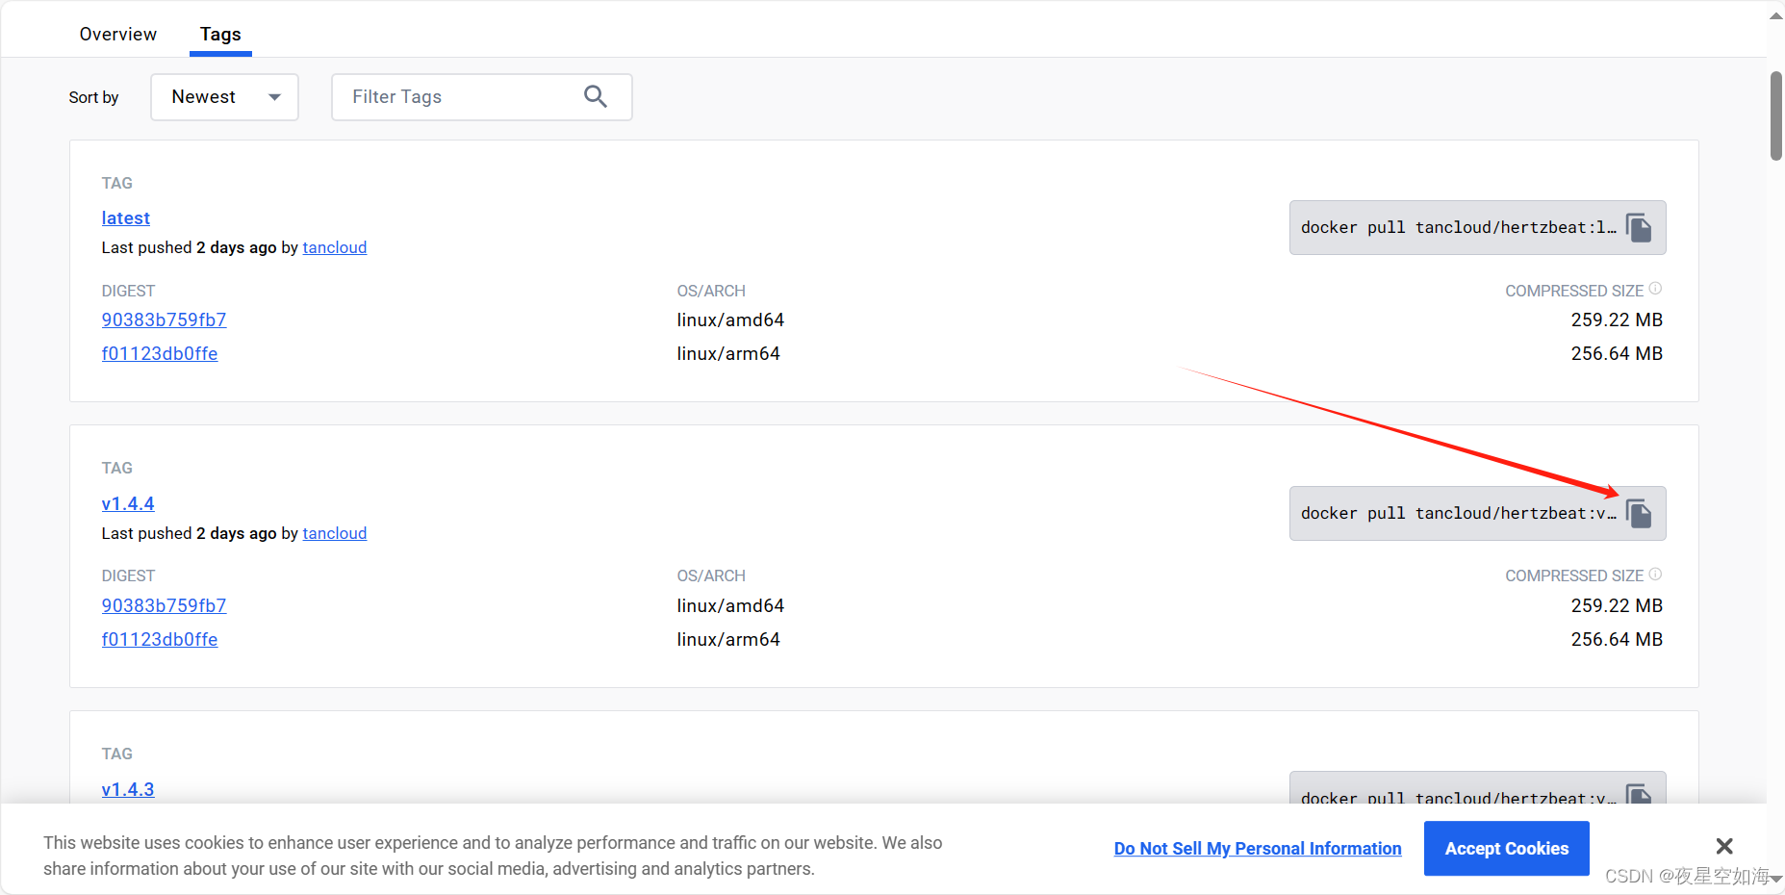The height and width of the screenshot is (895, 1785).
Task: Click the info icon beside first COMPRESSED SIZE header
Action: point(1656,286)
